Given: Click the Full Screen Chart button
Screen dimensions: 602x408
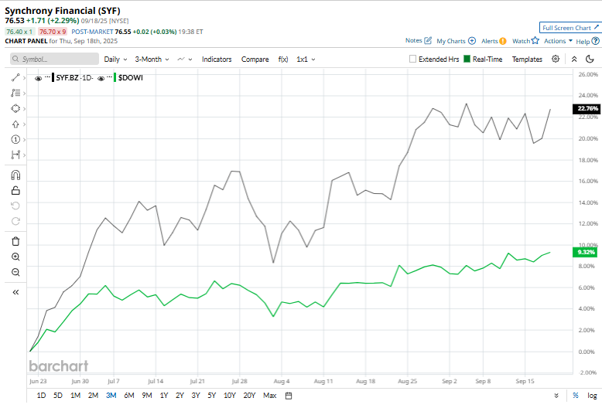Looking at the screenshot, I should click(570, 28).
